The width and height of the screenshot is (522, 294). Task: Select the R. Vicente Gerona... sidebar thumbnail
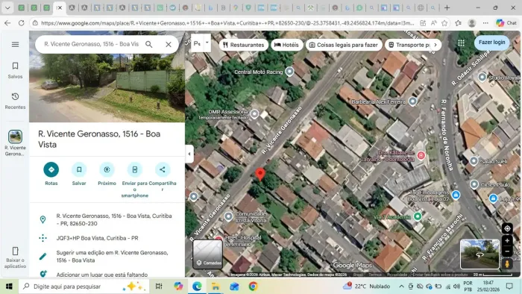(16, 143)
